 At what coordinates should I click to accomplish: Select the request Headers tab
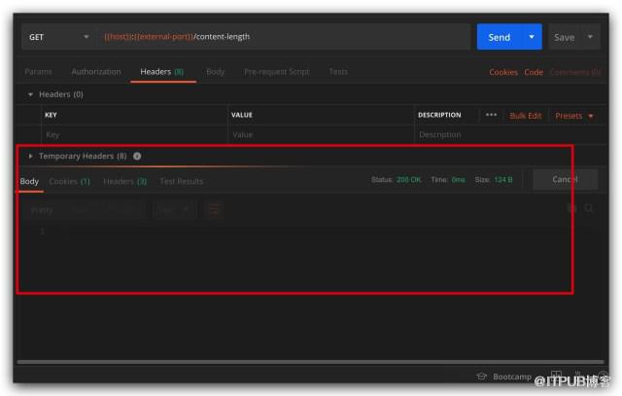[x=162, y=72]
